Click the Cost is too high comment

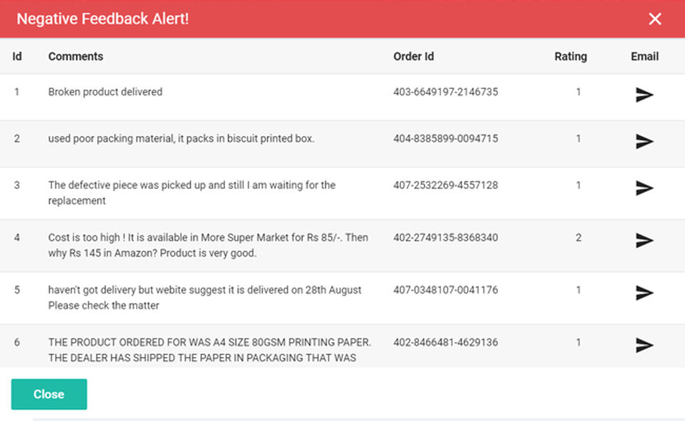(208, 245)
